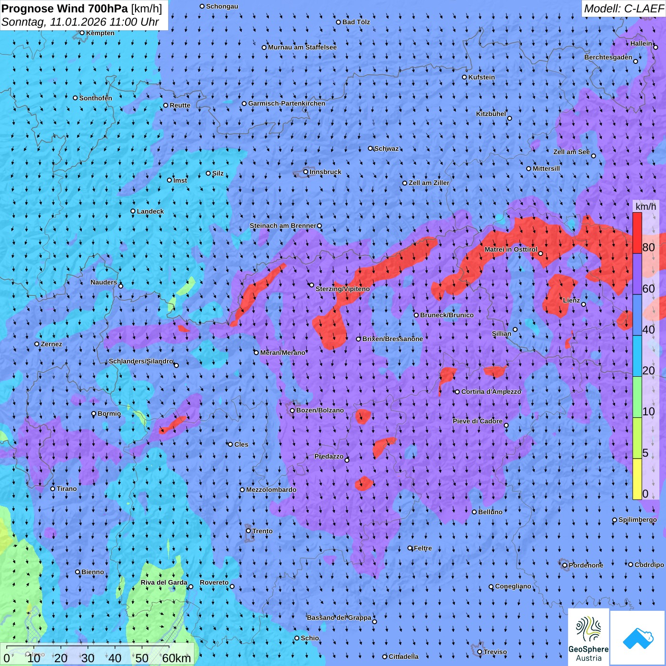The image size is (666, 666).
Task: Click the 'Modell: C-LAEF' label
Action: [x=623, y=9]
